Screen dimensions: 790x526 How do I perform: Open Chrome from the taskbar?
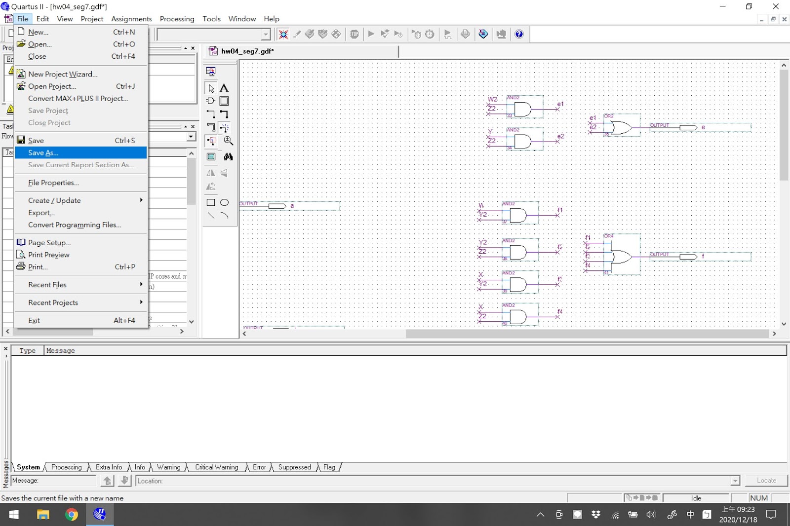coord(72,515)
